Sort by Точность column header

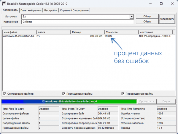(121, 32)
